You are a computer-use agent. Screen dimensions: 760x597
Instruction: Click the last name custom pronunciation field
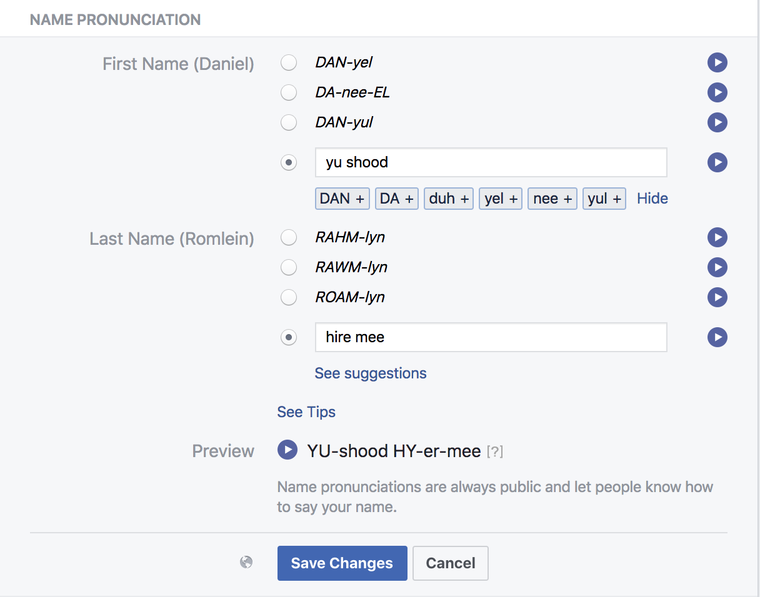pos(491,337)
